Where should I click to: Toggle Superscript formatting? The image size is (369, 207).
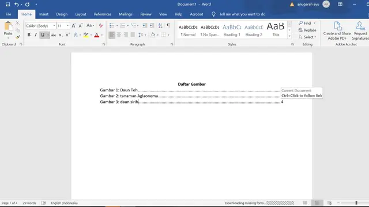[67, 35]
